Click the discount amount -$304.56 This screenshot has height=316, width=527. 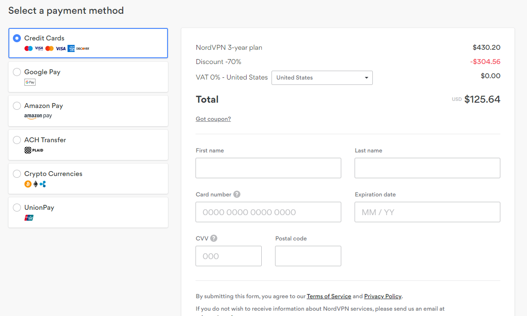[x=485, y=61]
